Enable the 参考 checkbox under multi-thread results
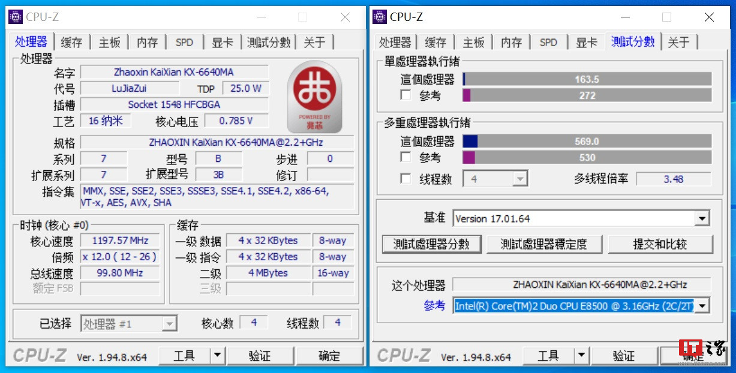736x373 pixels. click(405, 158)
